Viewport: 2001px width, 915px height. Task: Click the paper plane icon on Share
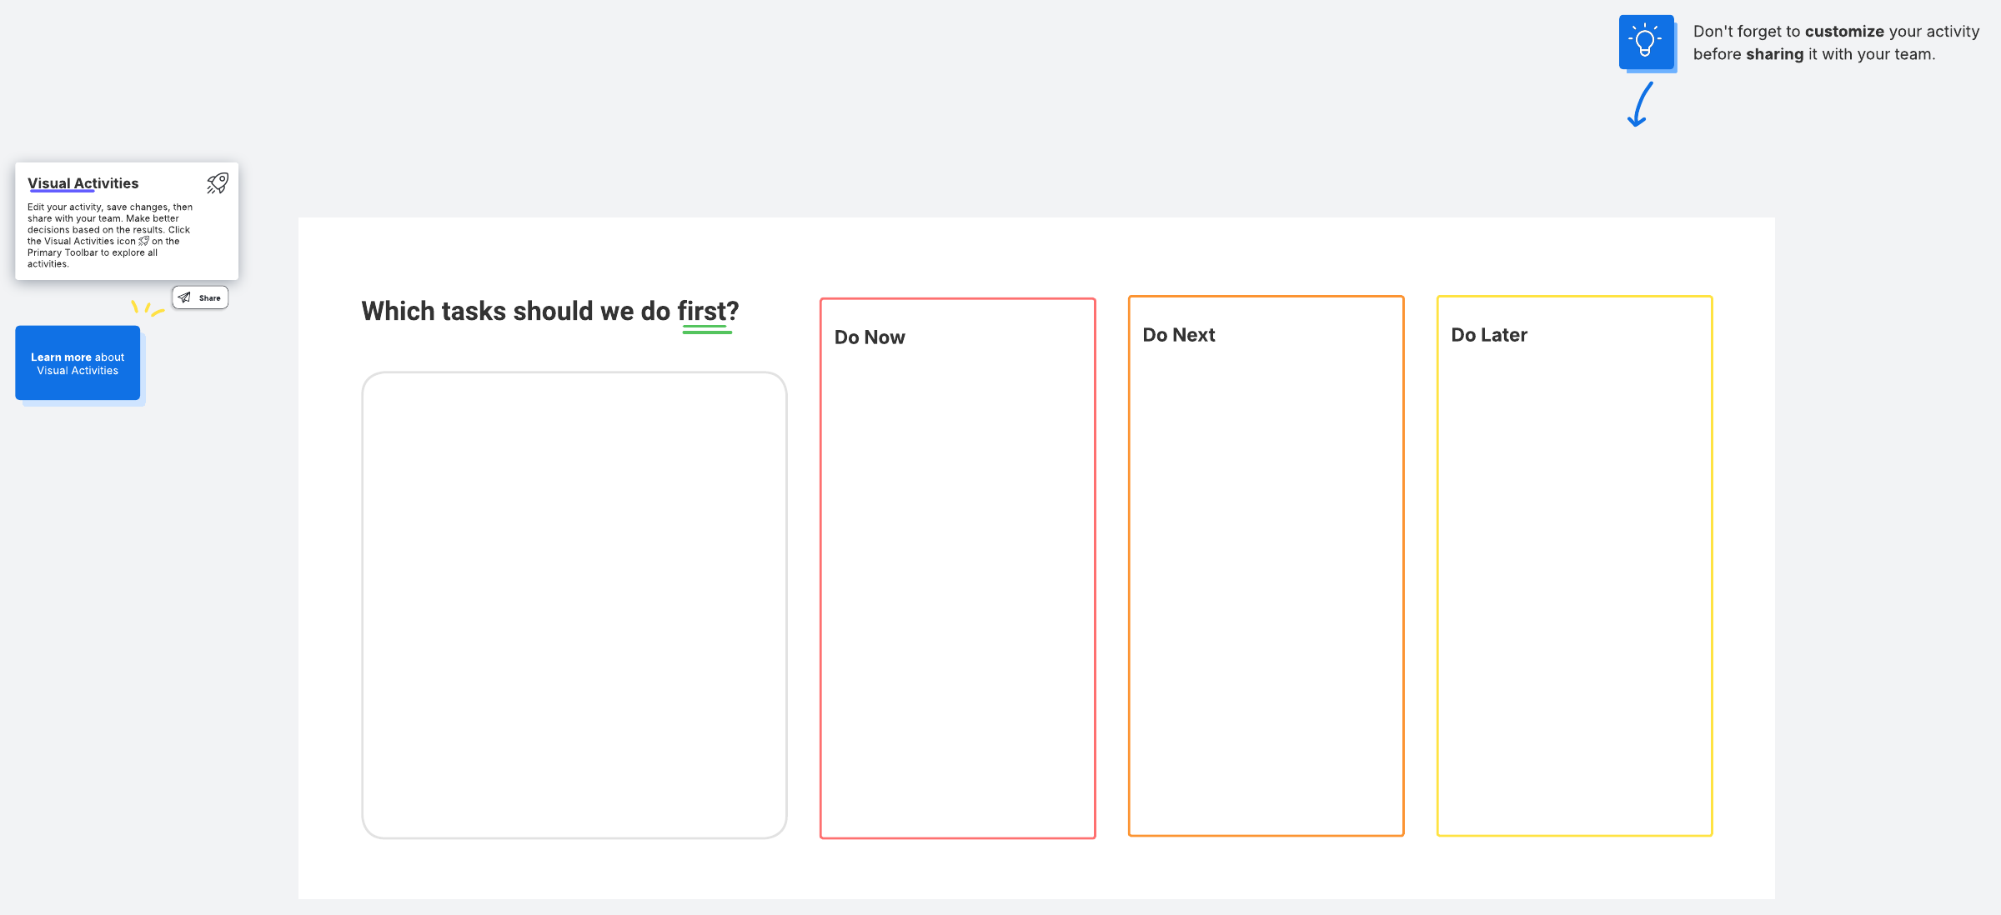pos(184,297)
